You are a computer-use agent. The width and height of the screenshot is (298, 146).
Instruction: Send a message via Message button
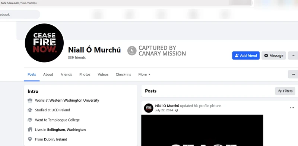click(x=274, y=55)
